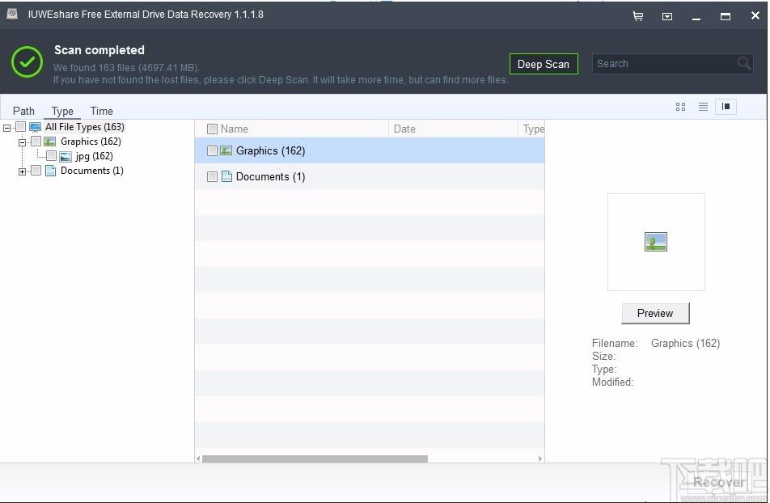This screenshot has width=770, height=503.
Task: Check the Graphics (162) tree checkbox
Action: (x=36, y=142)
